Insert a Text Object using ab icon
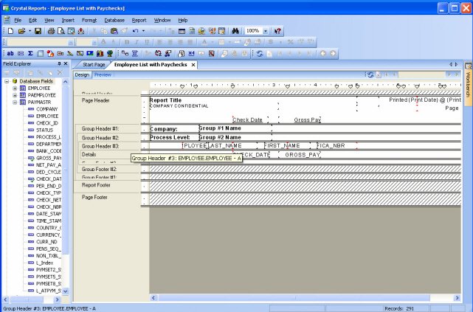Viewport: 473px width, 312px height. point(10,53)
